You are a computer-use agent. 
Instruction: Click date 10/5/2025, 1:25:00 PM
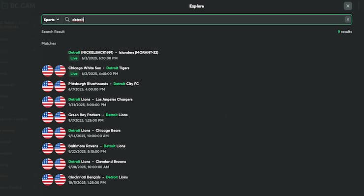click(x=87, y=183)
